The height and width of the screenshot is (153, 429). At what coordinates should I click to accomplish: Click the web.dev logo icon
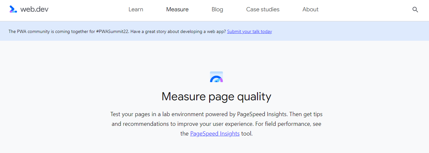(x=13, y=9)
